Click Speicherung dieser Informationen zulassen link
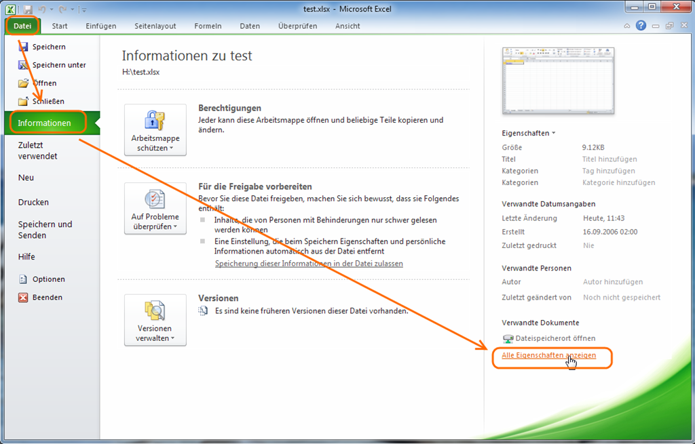Image resolution: width=695 pixels, height=444 pixels. click(309, 263)
